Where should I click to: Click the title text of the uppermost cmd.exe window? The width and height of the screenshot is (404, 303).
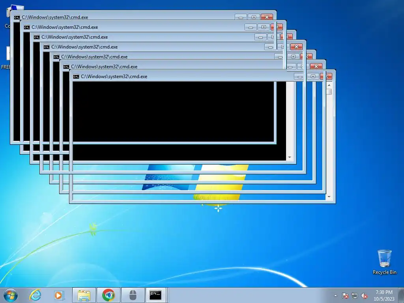(x=55, y=17)
